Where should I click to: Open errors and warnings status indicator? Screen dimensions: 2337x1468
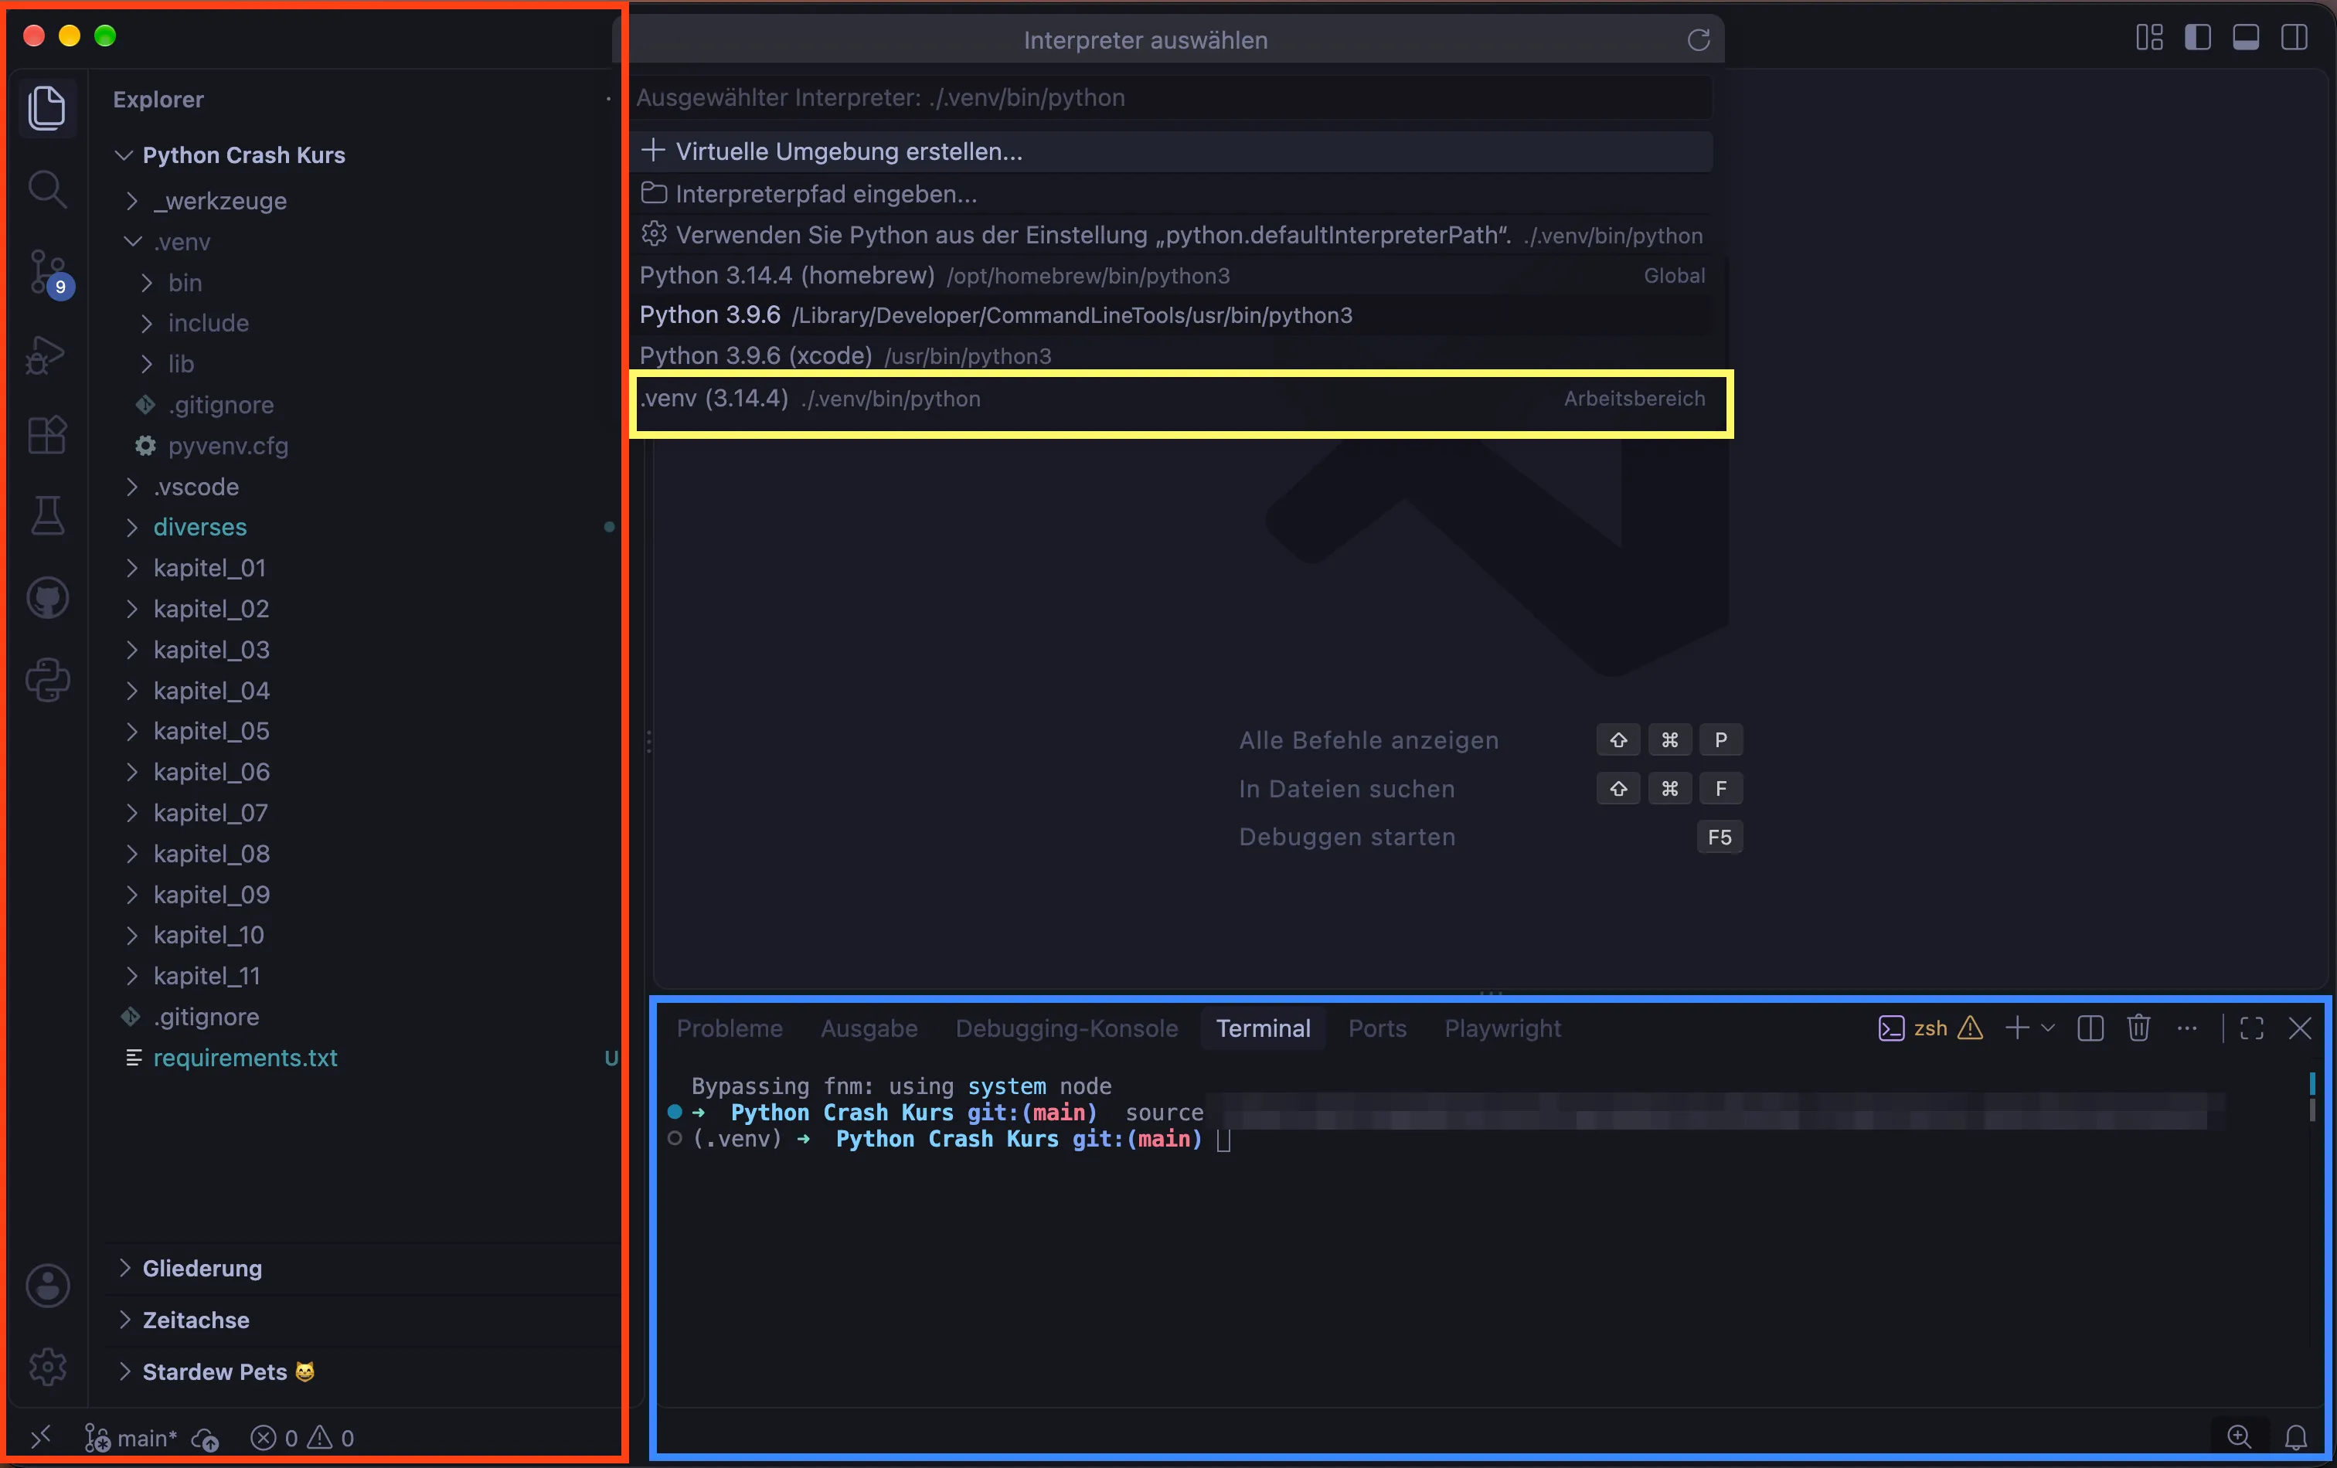(x=302, y=1437)
